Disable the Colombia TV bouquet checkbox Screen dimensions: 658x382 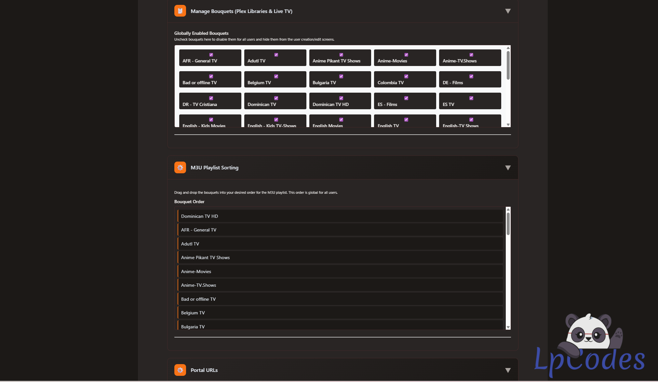coord(406,76)
